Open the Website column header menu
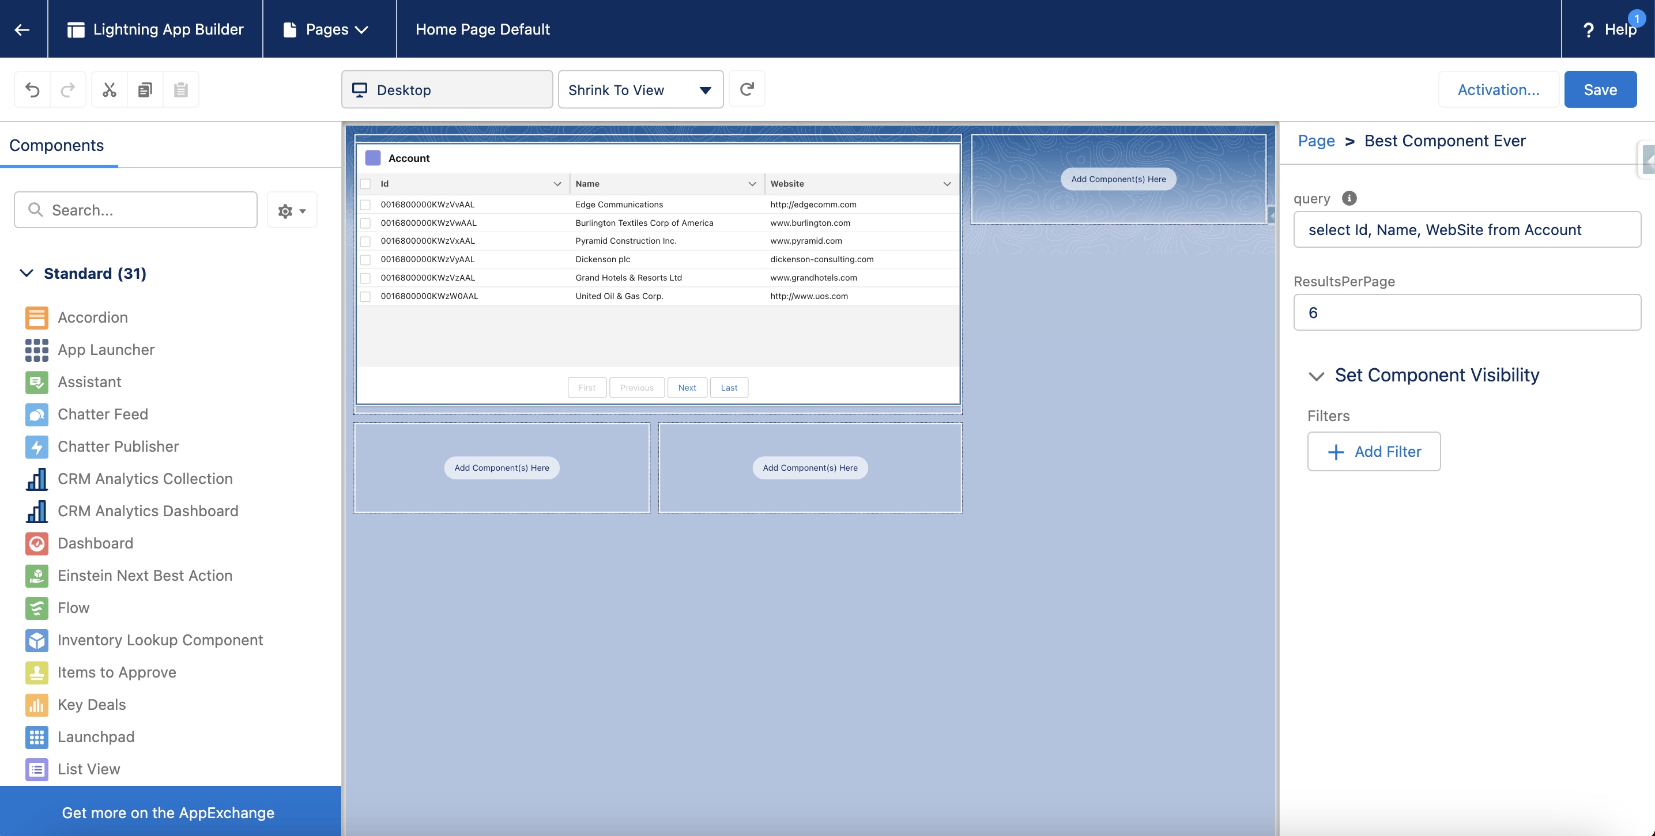1655x836 pixels. pos(947,184)
